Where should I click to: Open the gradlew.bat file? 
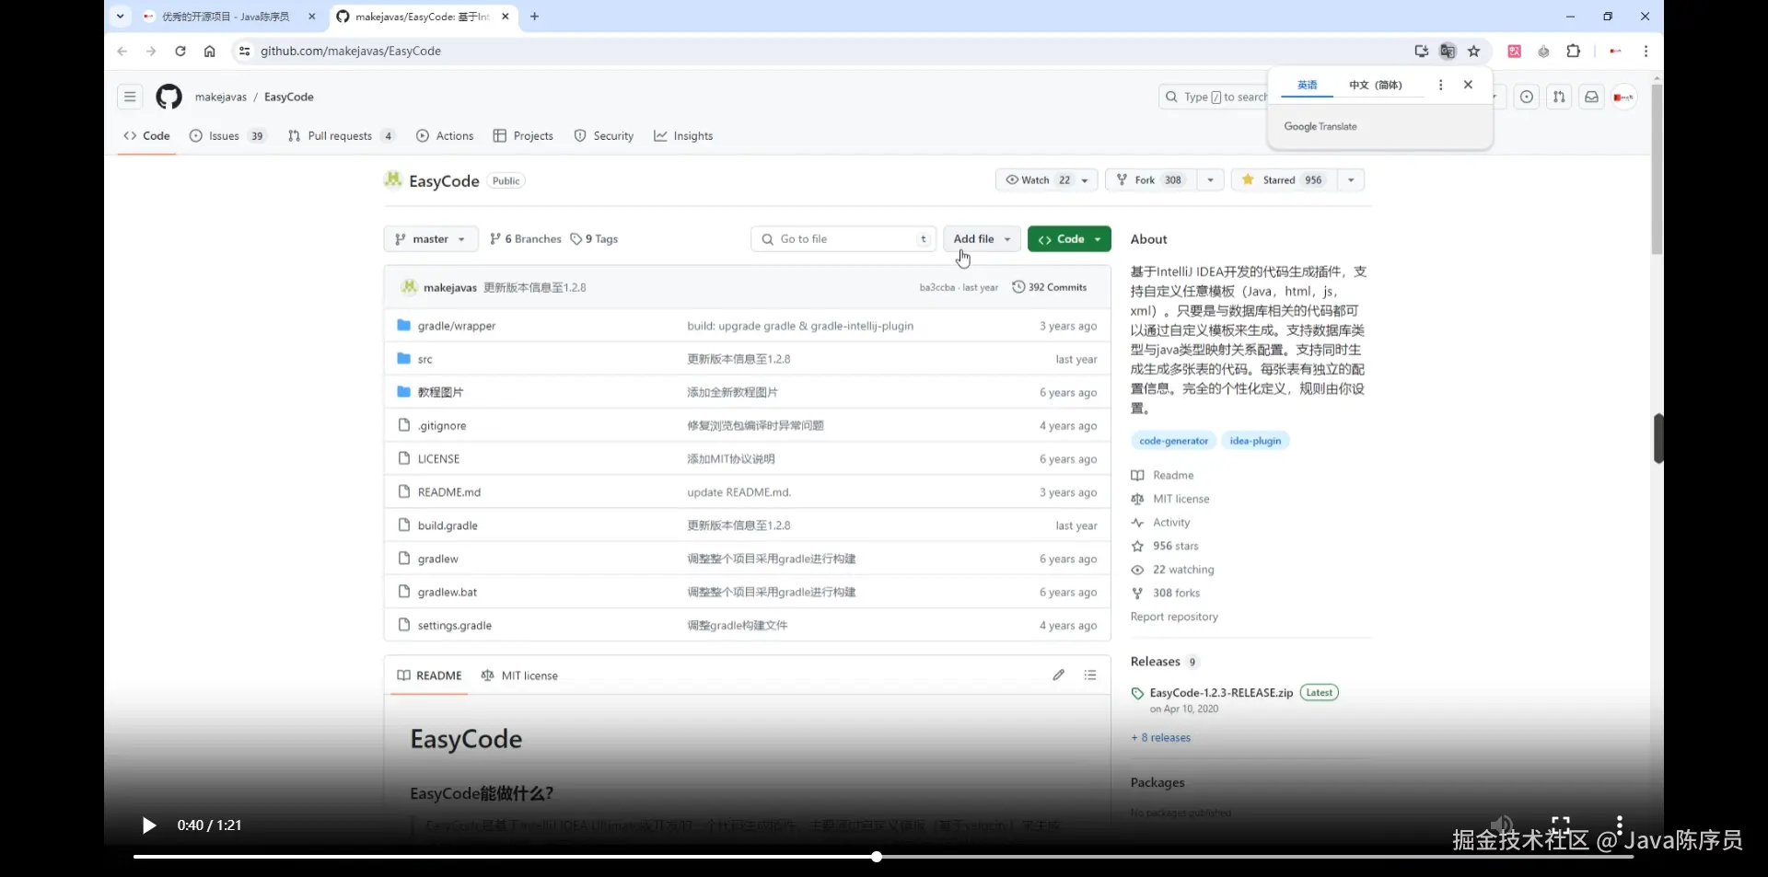pos(448,593)
